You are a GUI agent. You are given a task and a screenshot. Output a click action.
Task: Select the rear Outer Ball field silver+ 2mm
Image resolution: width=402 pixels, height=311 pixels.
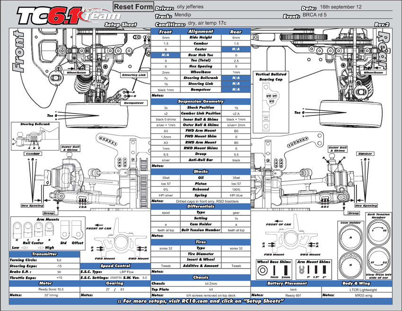point(236,125)
